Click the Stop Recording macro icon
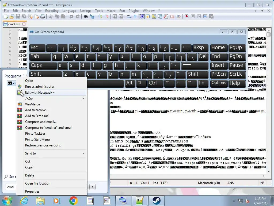 193,16
